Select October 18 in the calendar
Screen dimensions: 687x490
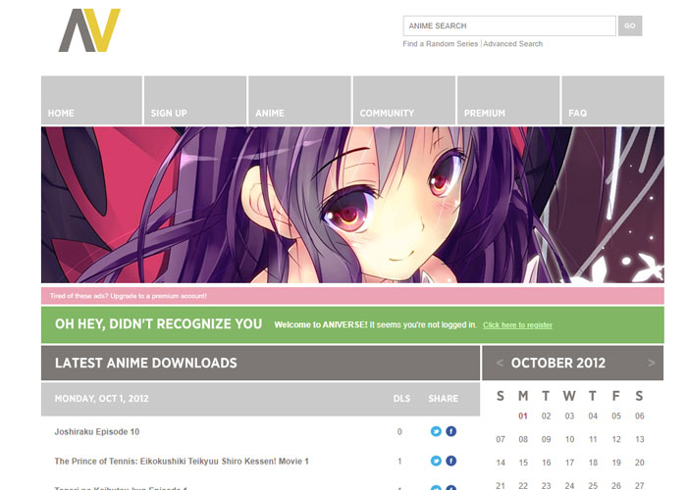point(593,463)
